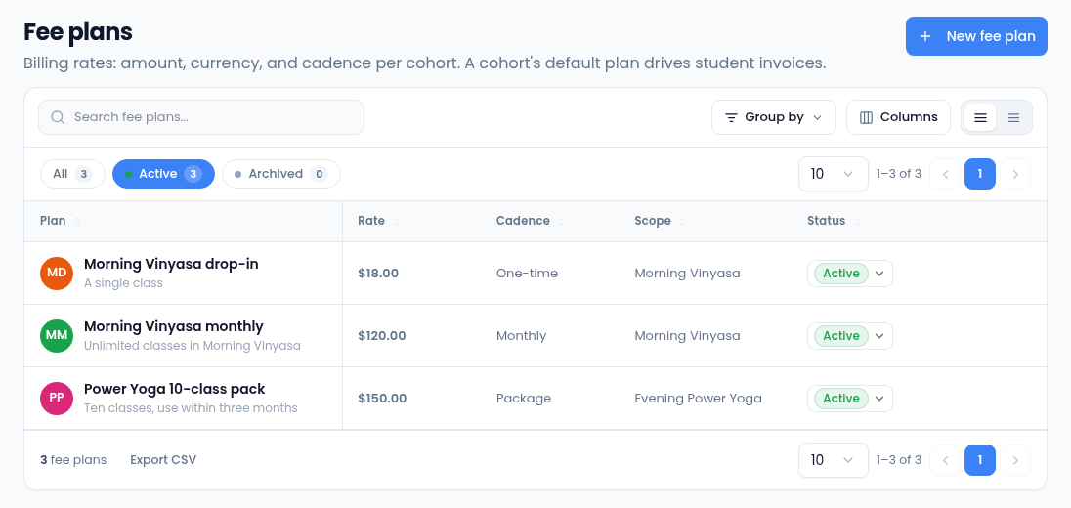Screen dimensions: 1071x508
Task: Click 'Unlimited classes in Morning Vinyasa' description
Action: 193,346
